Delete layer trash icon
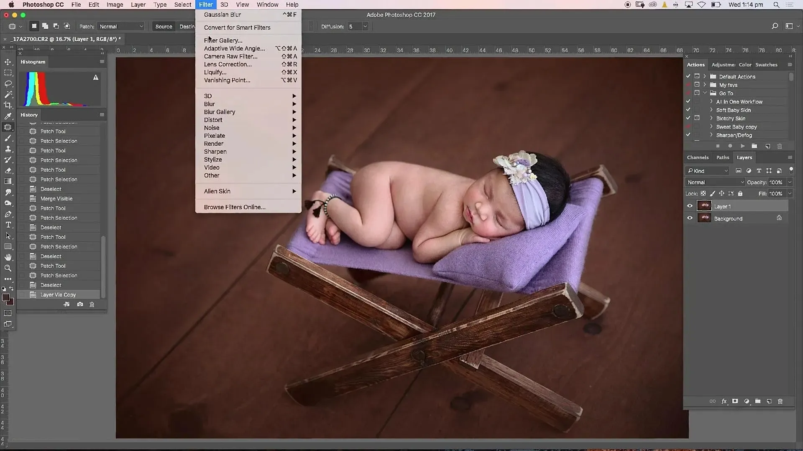This screenshot has width=803, height=451. coord(780,401)
